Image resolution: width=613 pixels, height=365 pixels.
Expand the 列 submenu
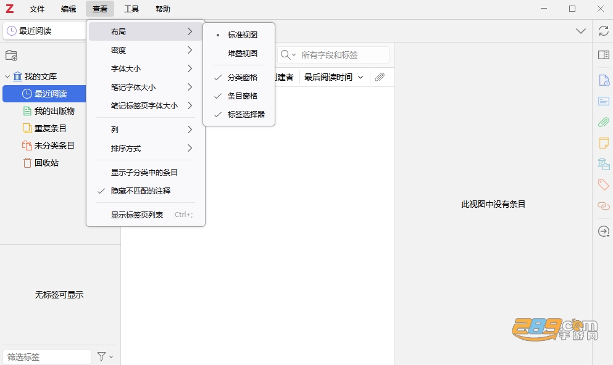point(146,129)
